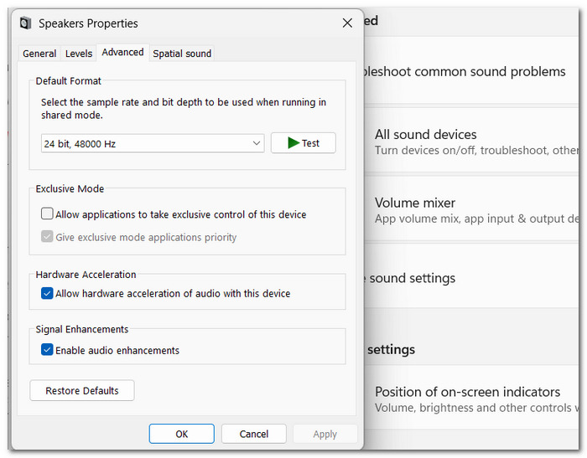Click the Apply button
Screen dimensions: 587x458
325,434
